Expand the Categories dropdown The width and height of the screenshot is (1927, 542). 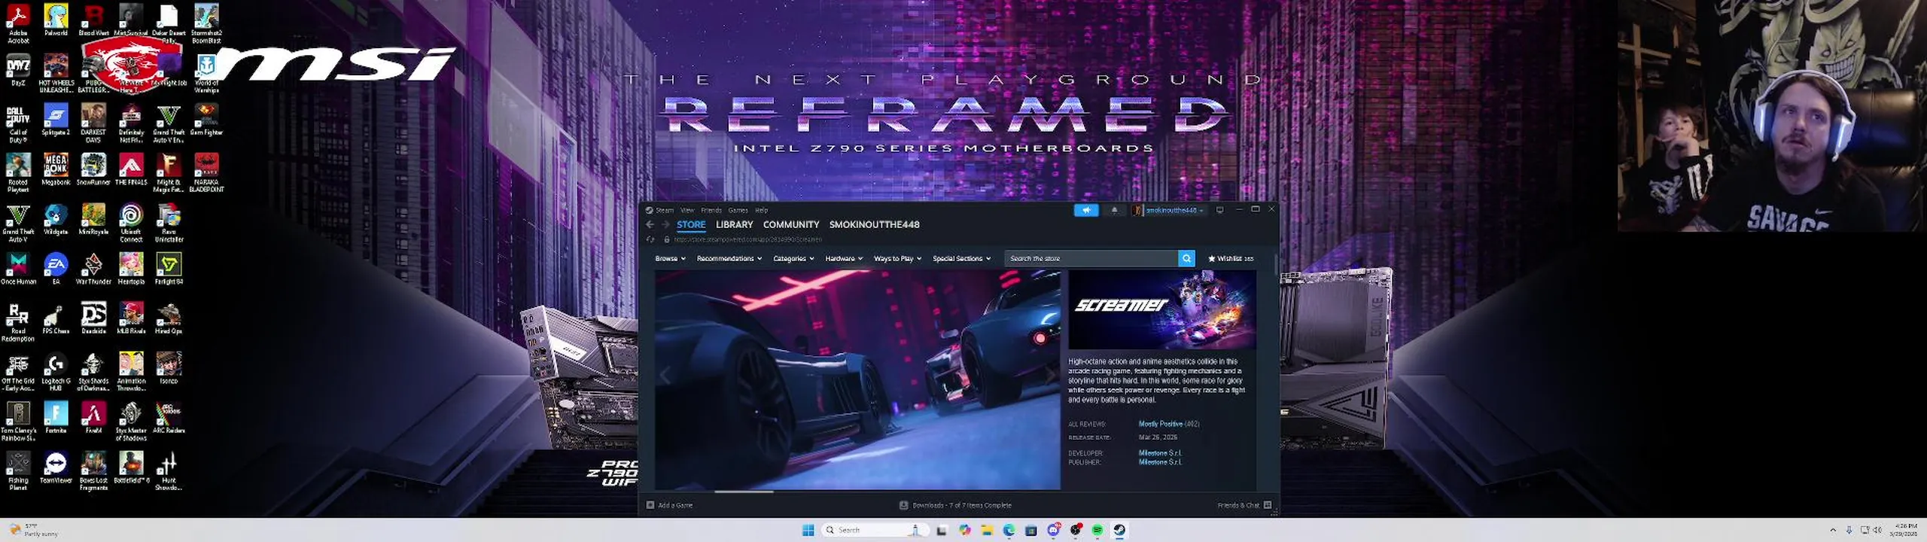(x=793, y=258)
